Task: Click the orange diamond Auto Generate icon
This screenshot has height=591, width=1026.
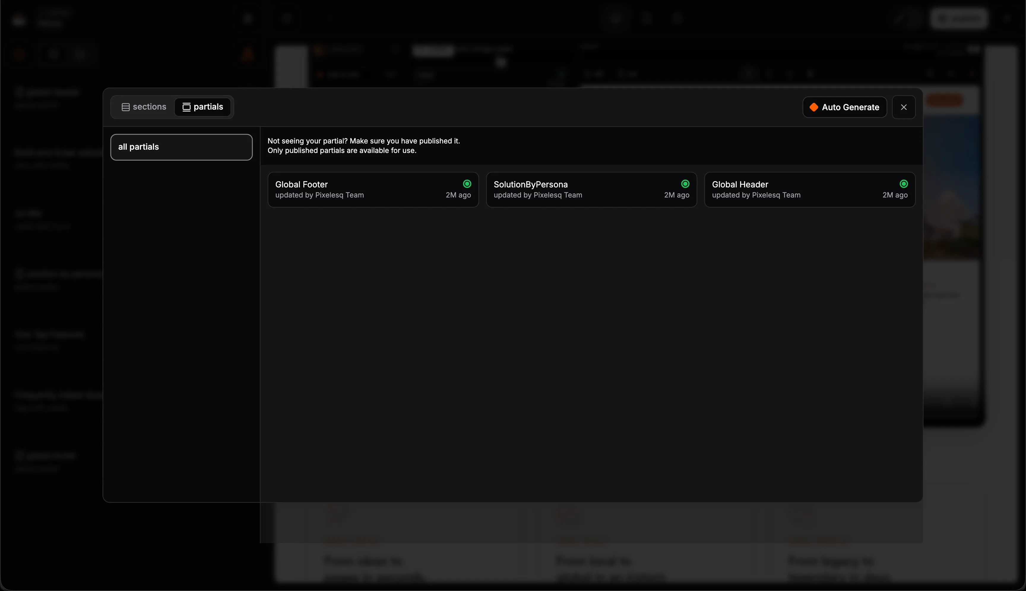Action: tap(813, 107)
